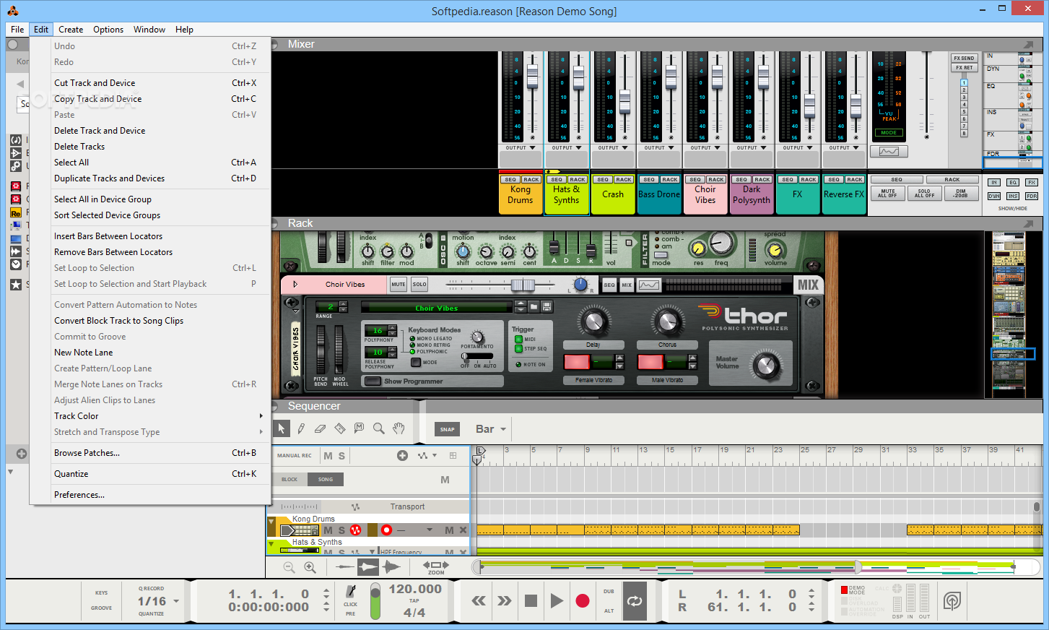This screenshot has width=1049, height=630.
Task: Click the Kong Drums record enable button
Action: tap(386, 530)
